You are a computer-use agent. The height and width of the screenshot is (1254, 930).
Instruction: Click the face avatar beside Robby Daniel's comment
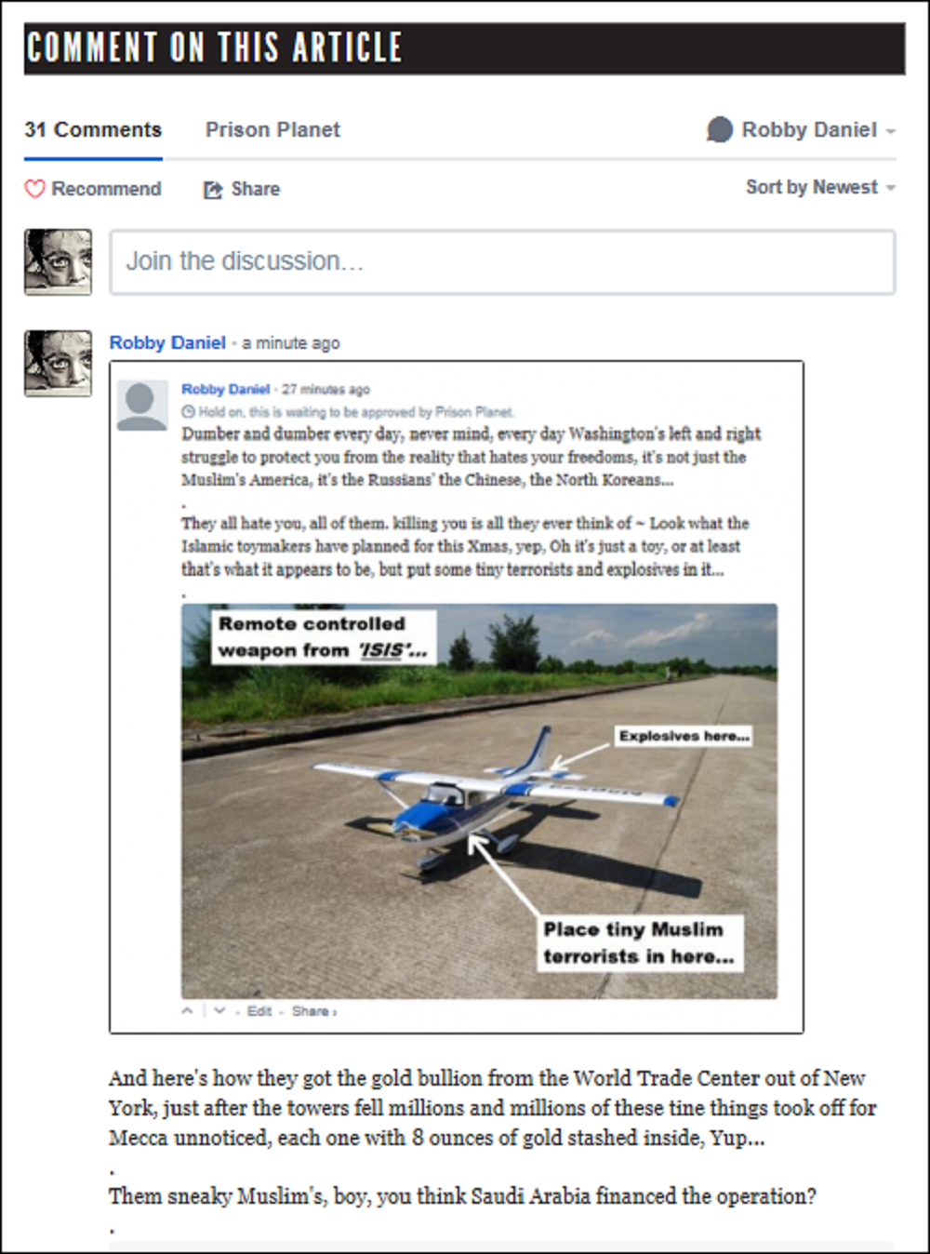point(58,364)
